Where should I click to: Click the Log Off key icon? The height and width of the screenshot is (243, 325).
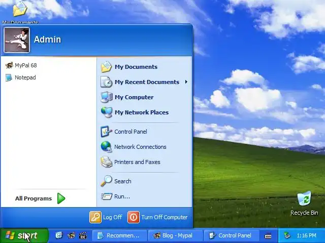click(95, 217)
